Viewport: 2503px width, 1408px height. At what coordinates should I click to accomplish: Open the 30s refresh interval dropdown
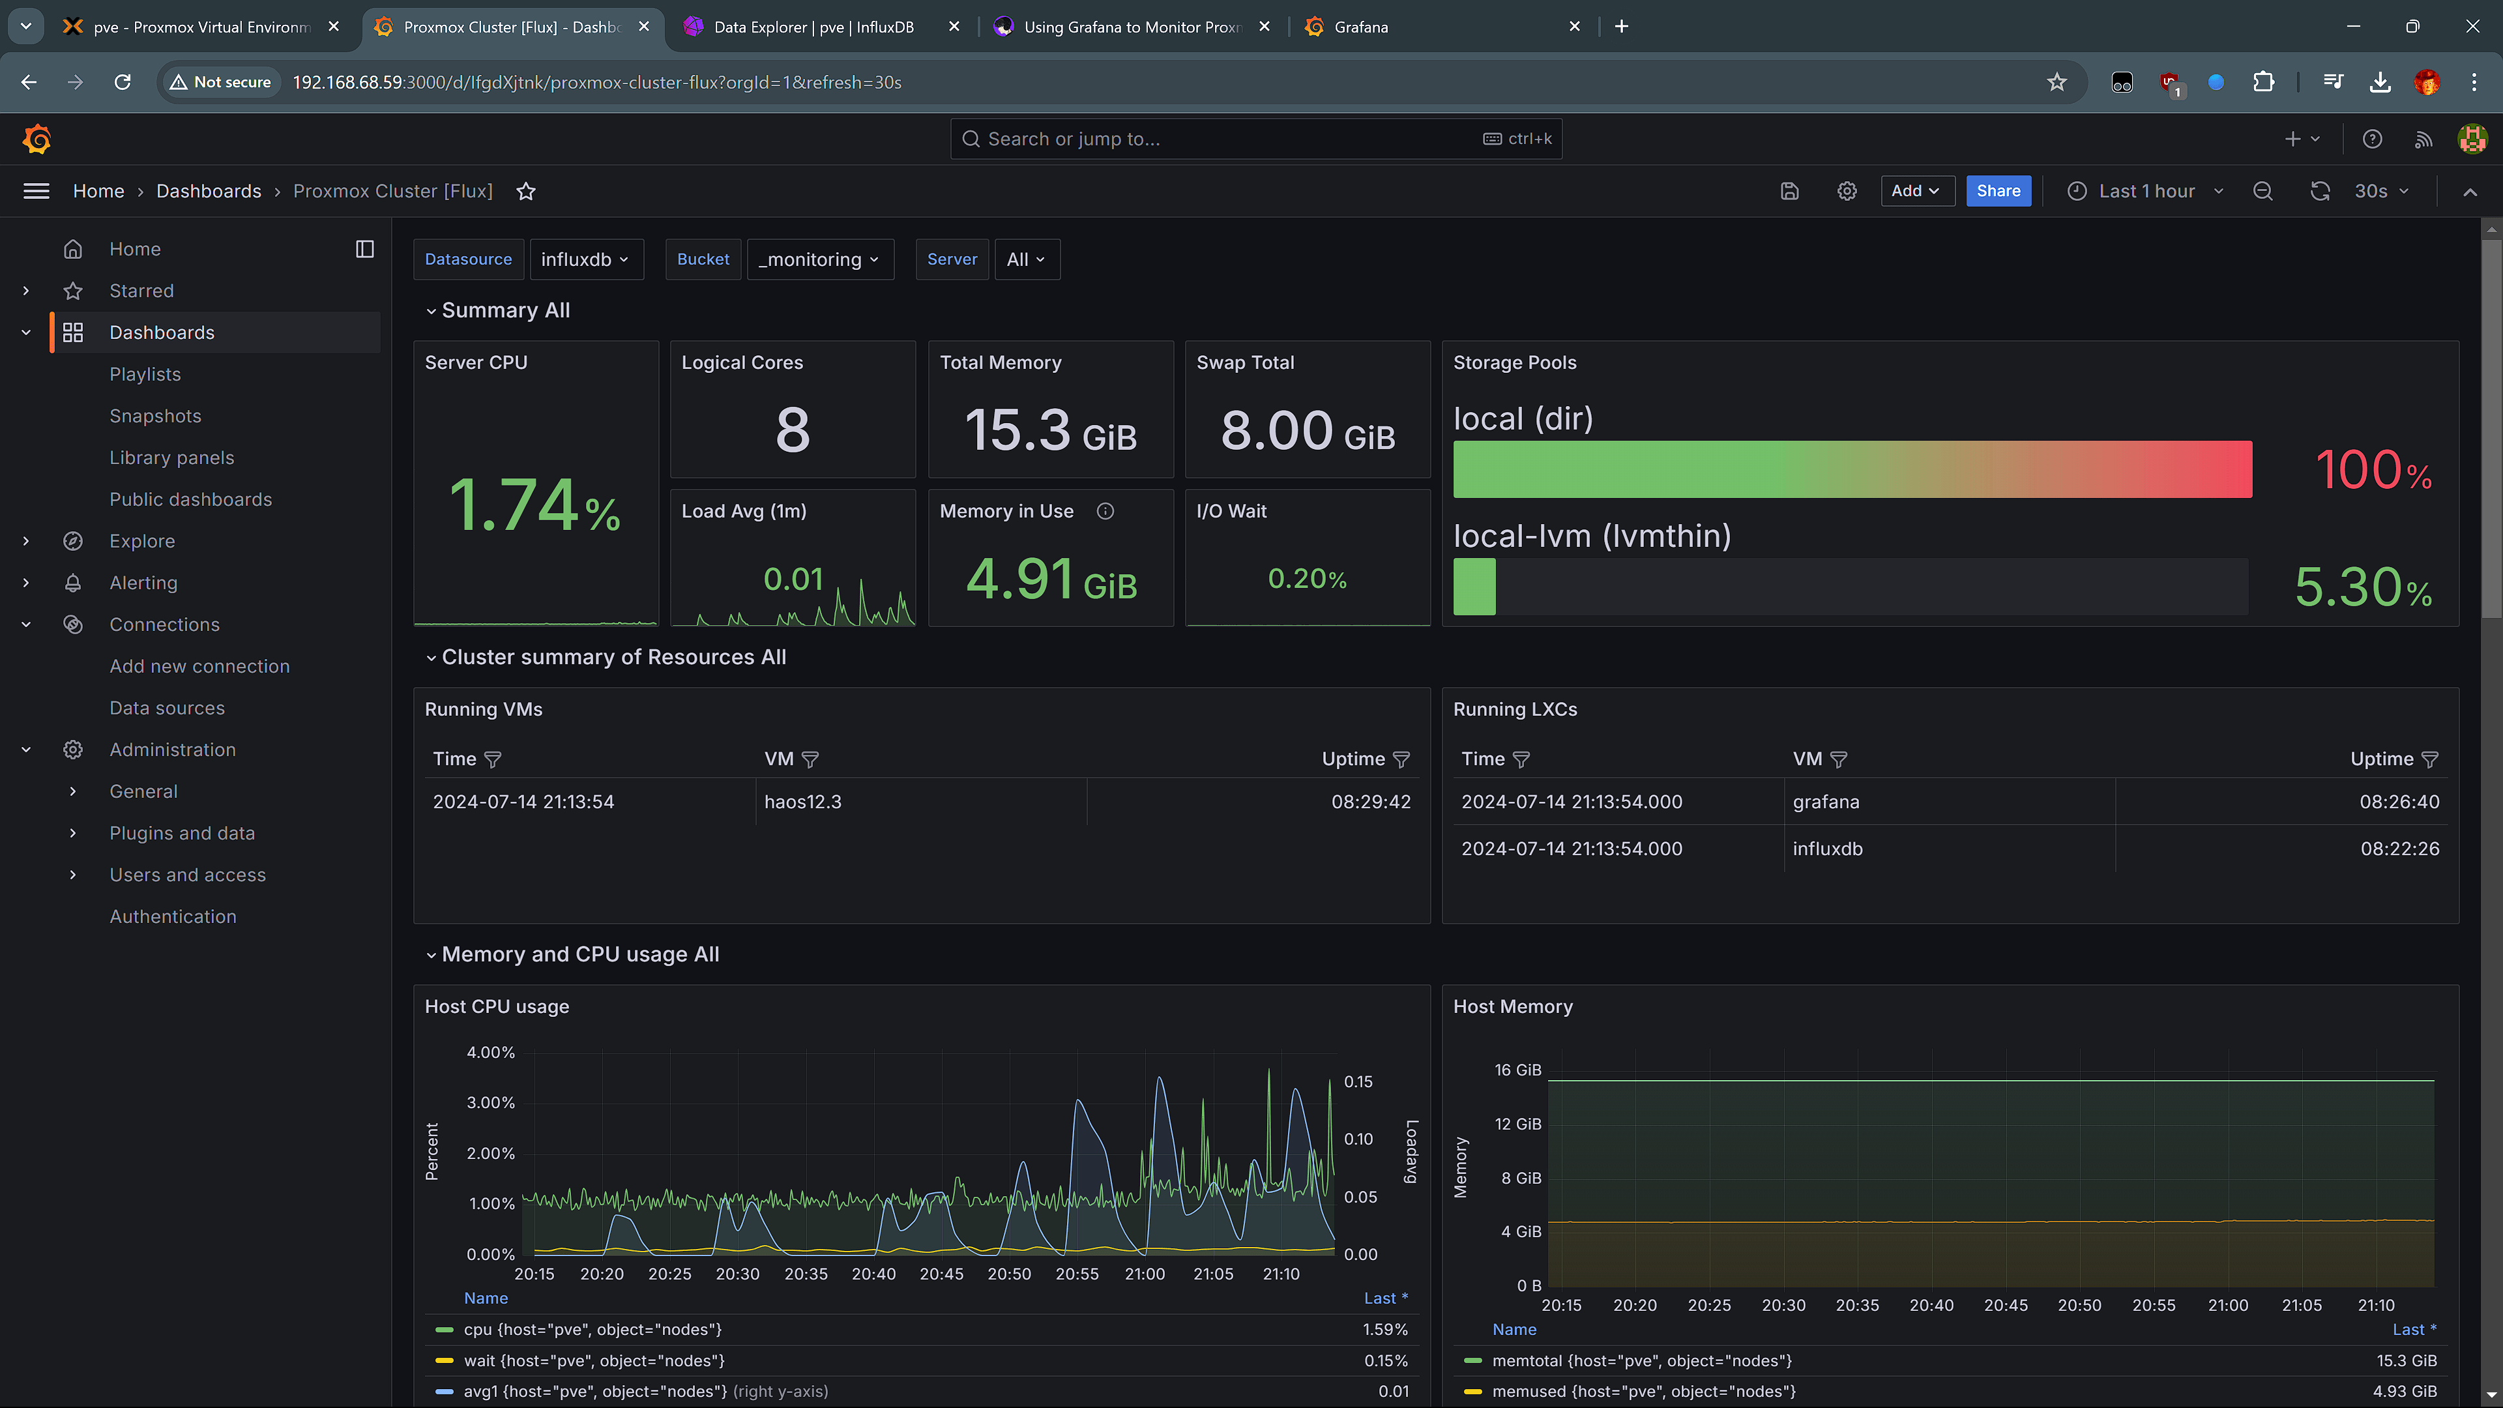coord(2380,192)
